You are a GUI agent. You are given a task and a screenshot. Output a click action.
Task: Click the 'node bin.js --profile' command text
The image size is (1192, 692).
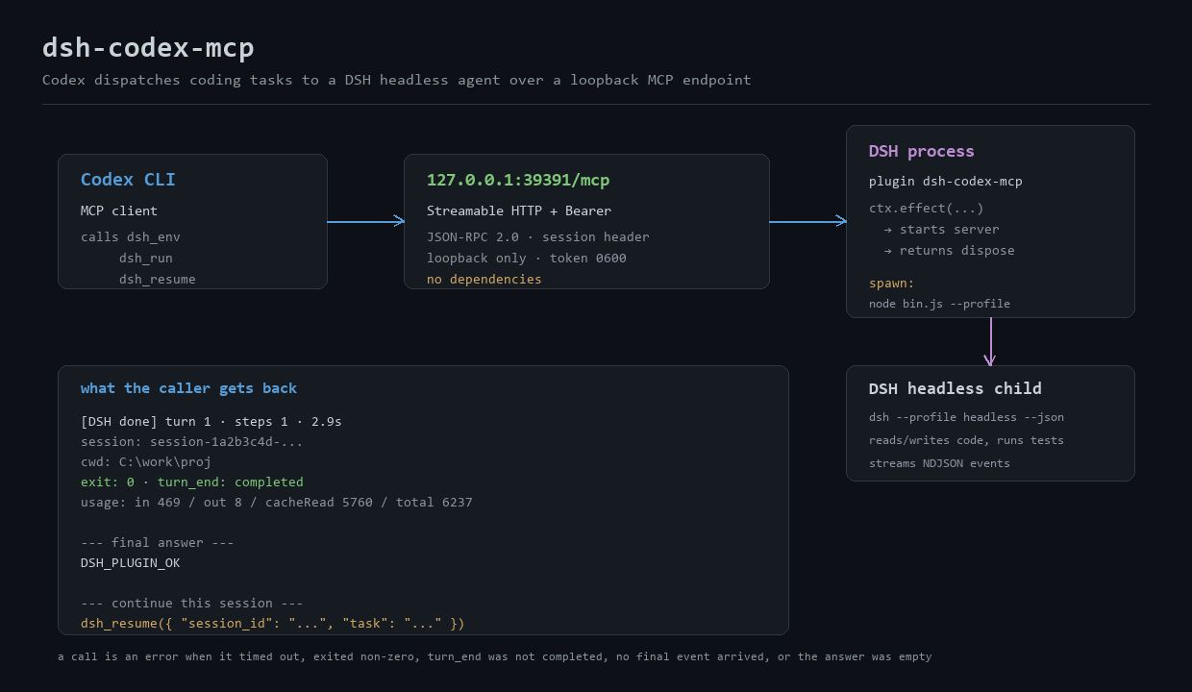939,304
